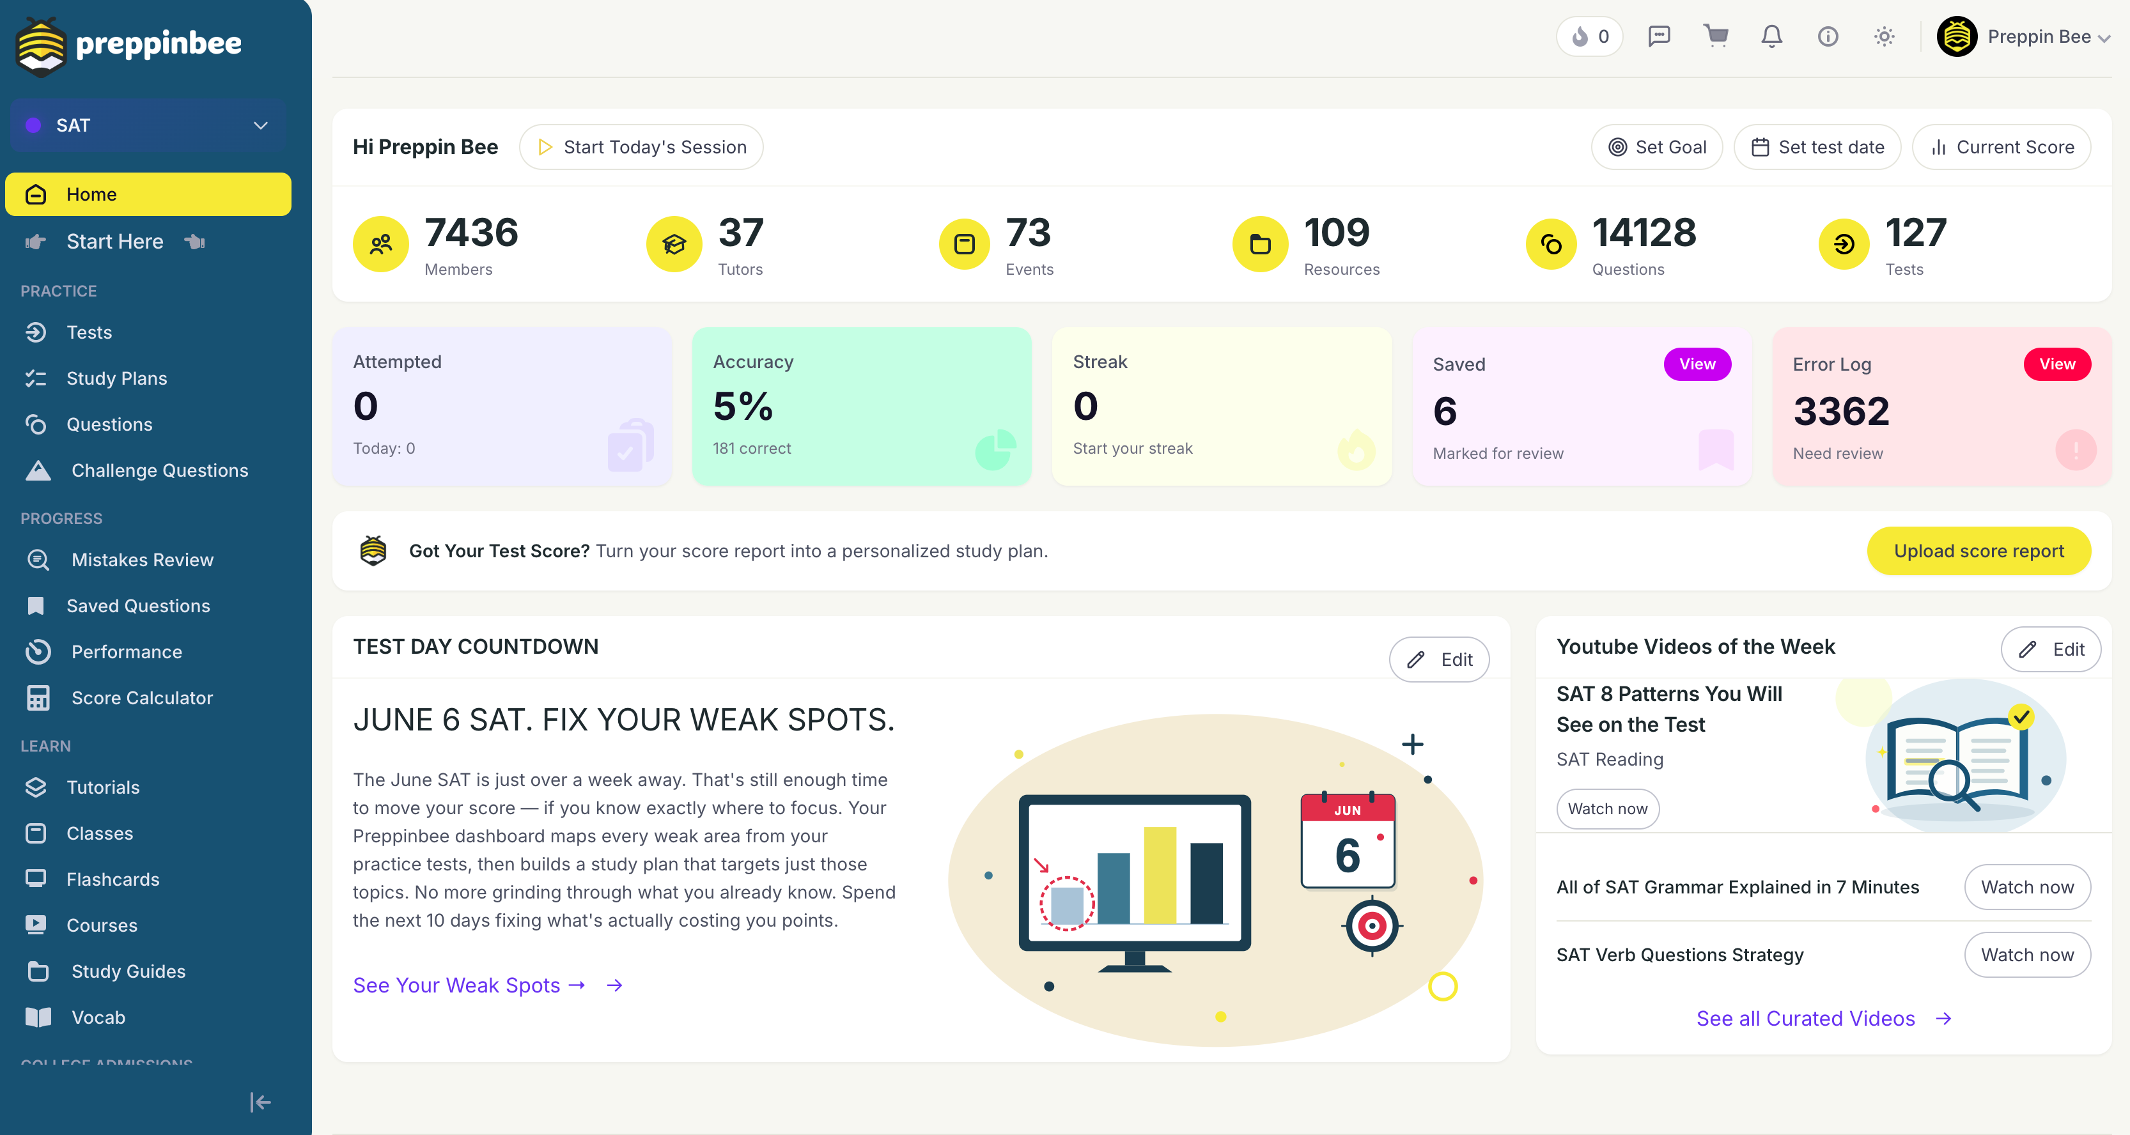Click the Tutors graduation cap icon
2130x1135 pixels.
(674, 245)
